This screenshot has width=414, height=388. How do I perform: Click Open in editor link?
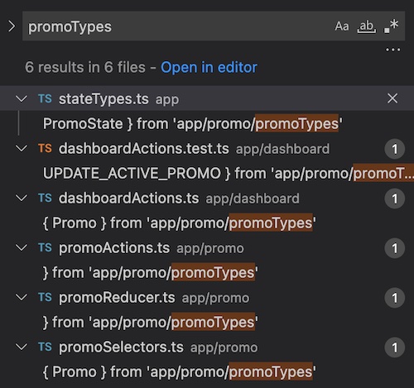click(x=209, y=67)
